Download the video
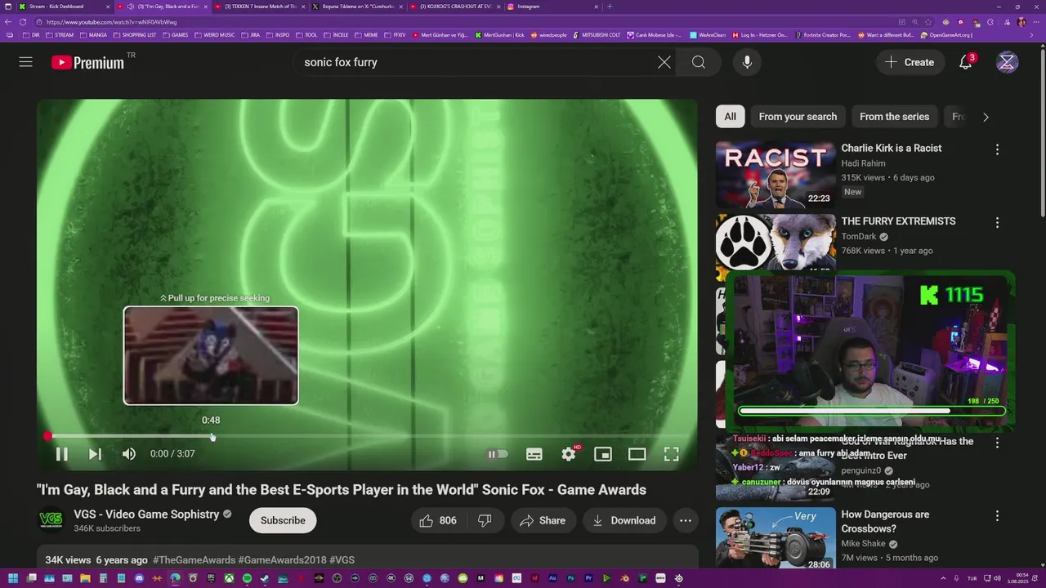The image size is (1046, 588). point(624,520)
